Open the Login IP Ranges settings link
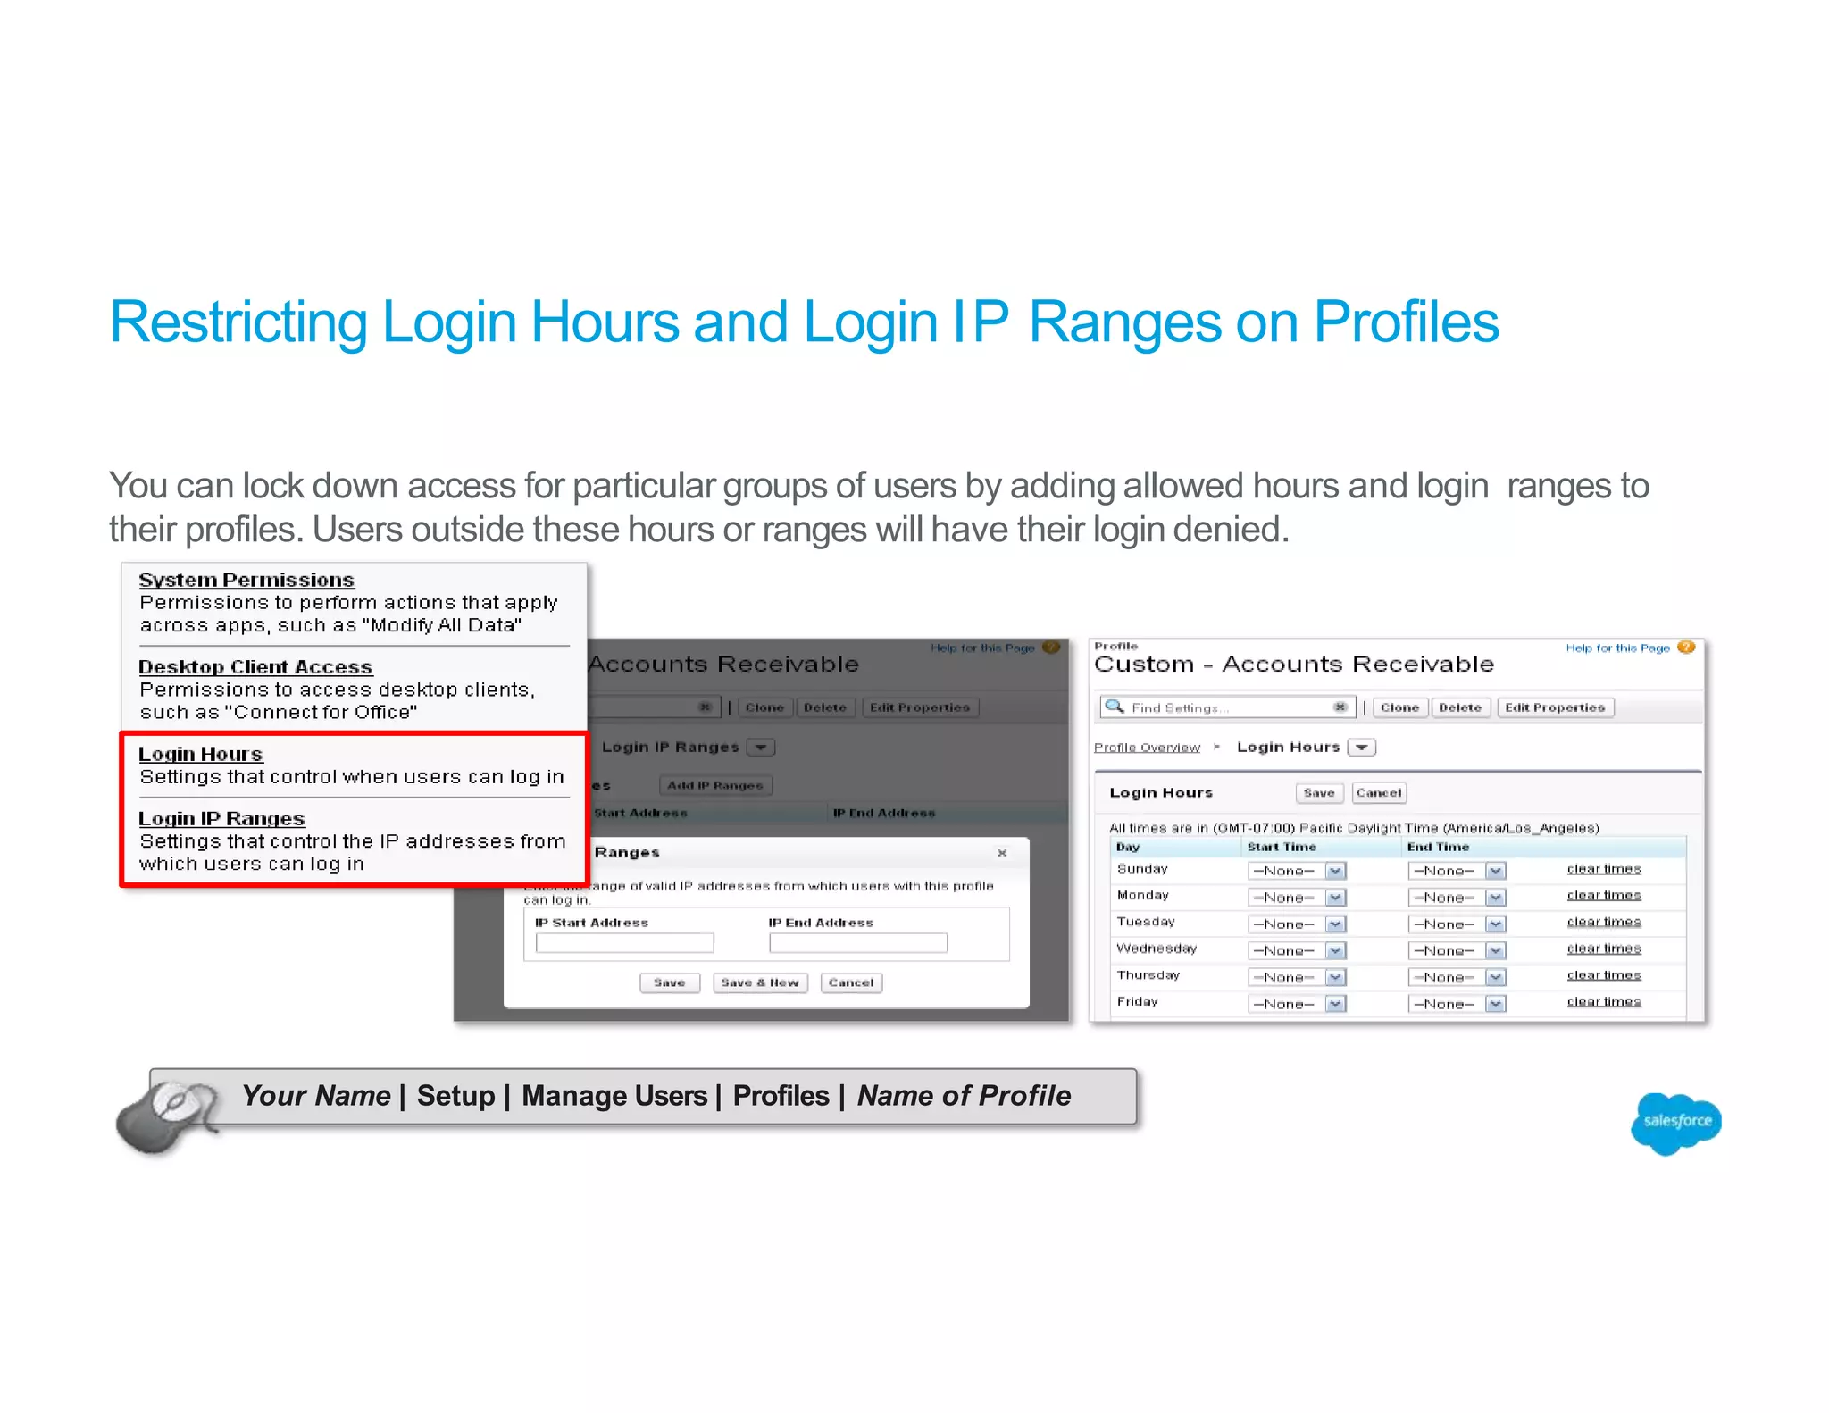The image size is (1829, 1413). point(221,818)
